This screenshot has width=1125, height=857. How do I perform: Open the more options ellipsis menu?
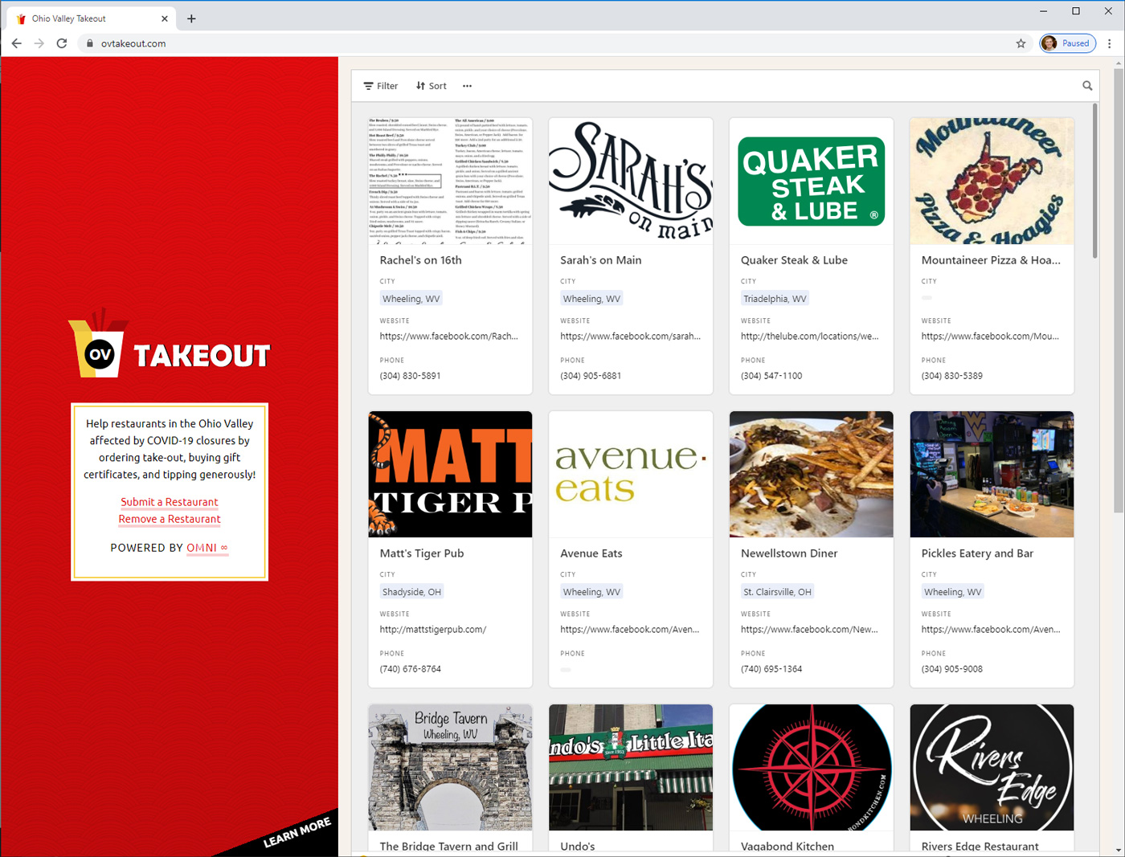click(x=467, y=86)
